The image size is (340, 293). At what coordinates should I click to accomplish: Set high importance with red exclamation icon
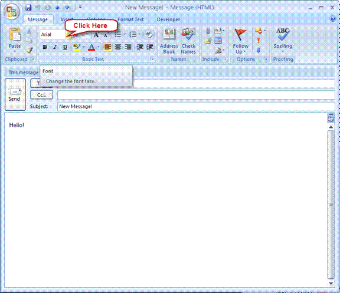pos(259,41)
